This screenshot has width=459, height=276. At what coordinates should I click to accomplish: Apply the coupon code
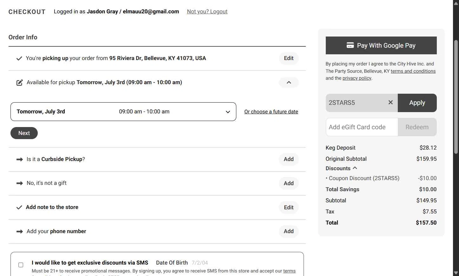(x=417, y=103)
